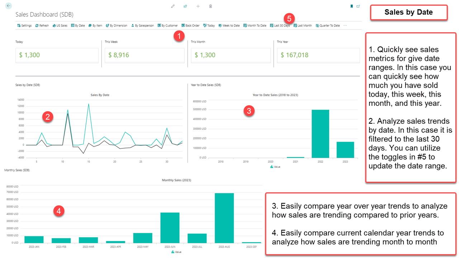This screenshot has height=258, width=459.
Task: Click the Sales By Date chart title
Action: (x=100, y=95)
